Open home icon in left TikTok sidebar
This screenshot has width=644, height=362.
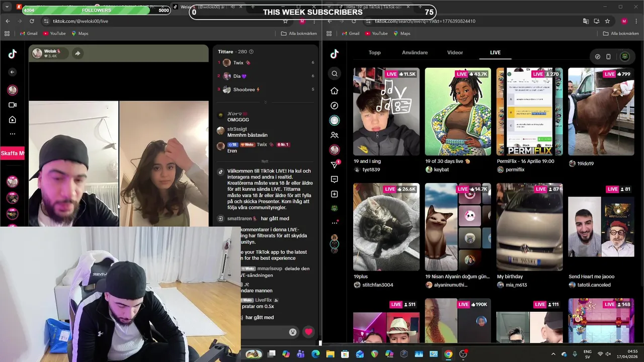point(13,120)
